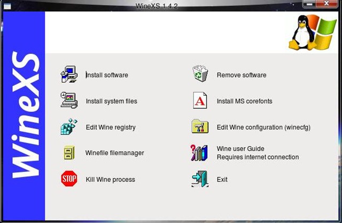Select Install MS corefonts text
This screenshot has width=342, height=223.
pyautogui.click(x=245, y=101)
